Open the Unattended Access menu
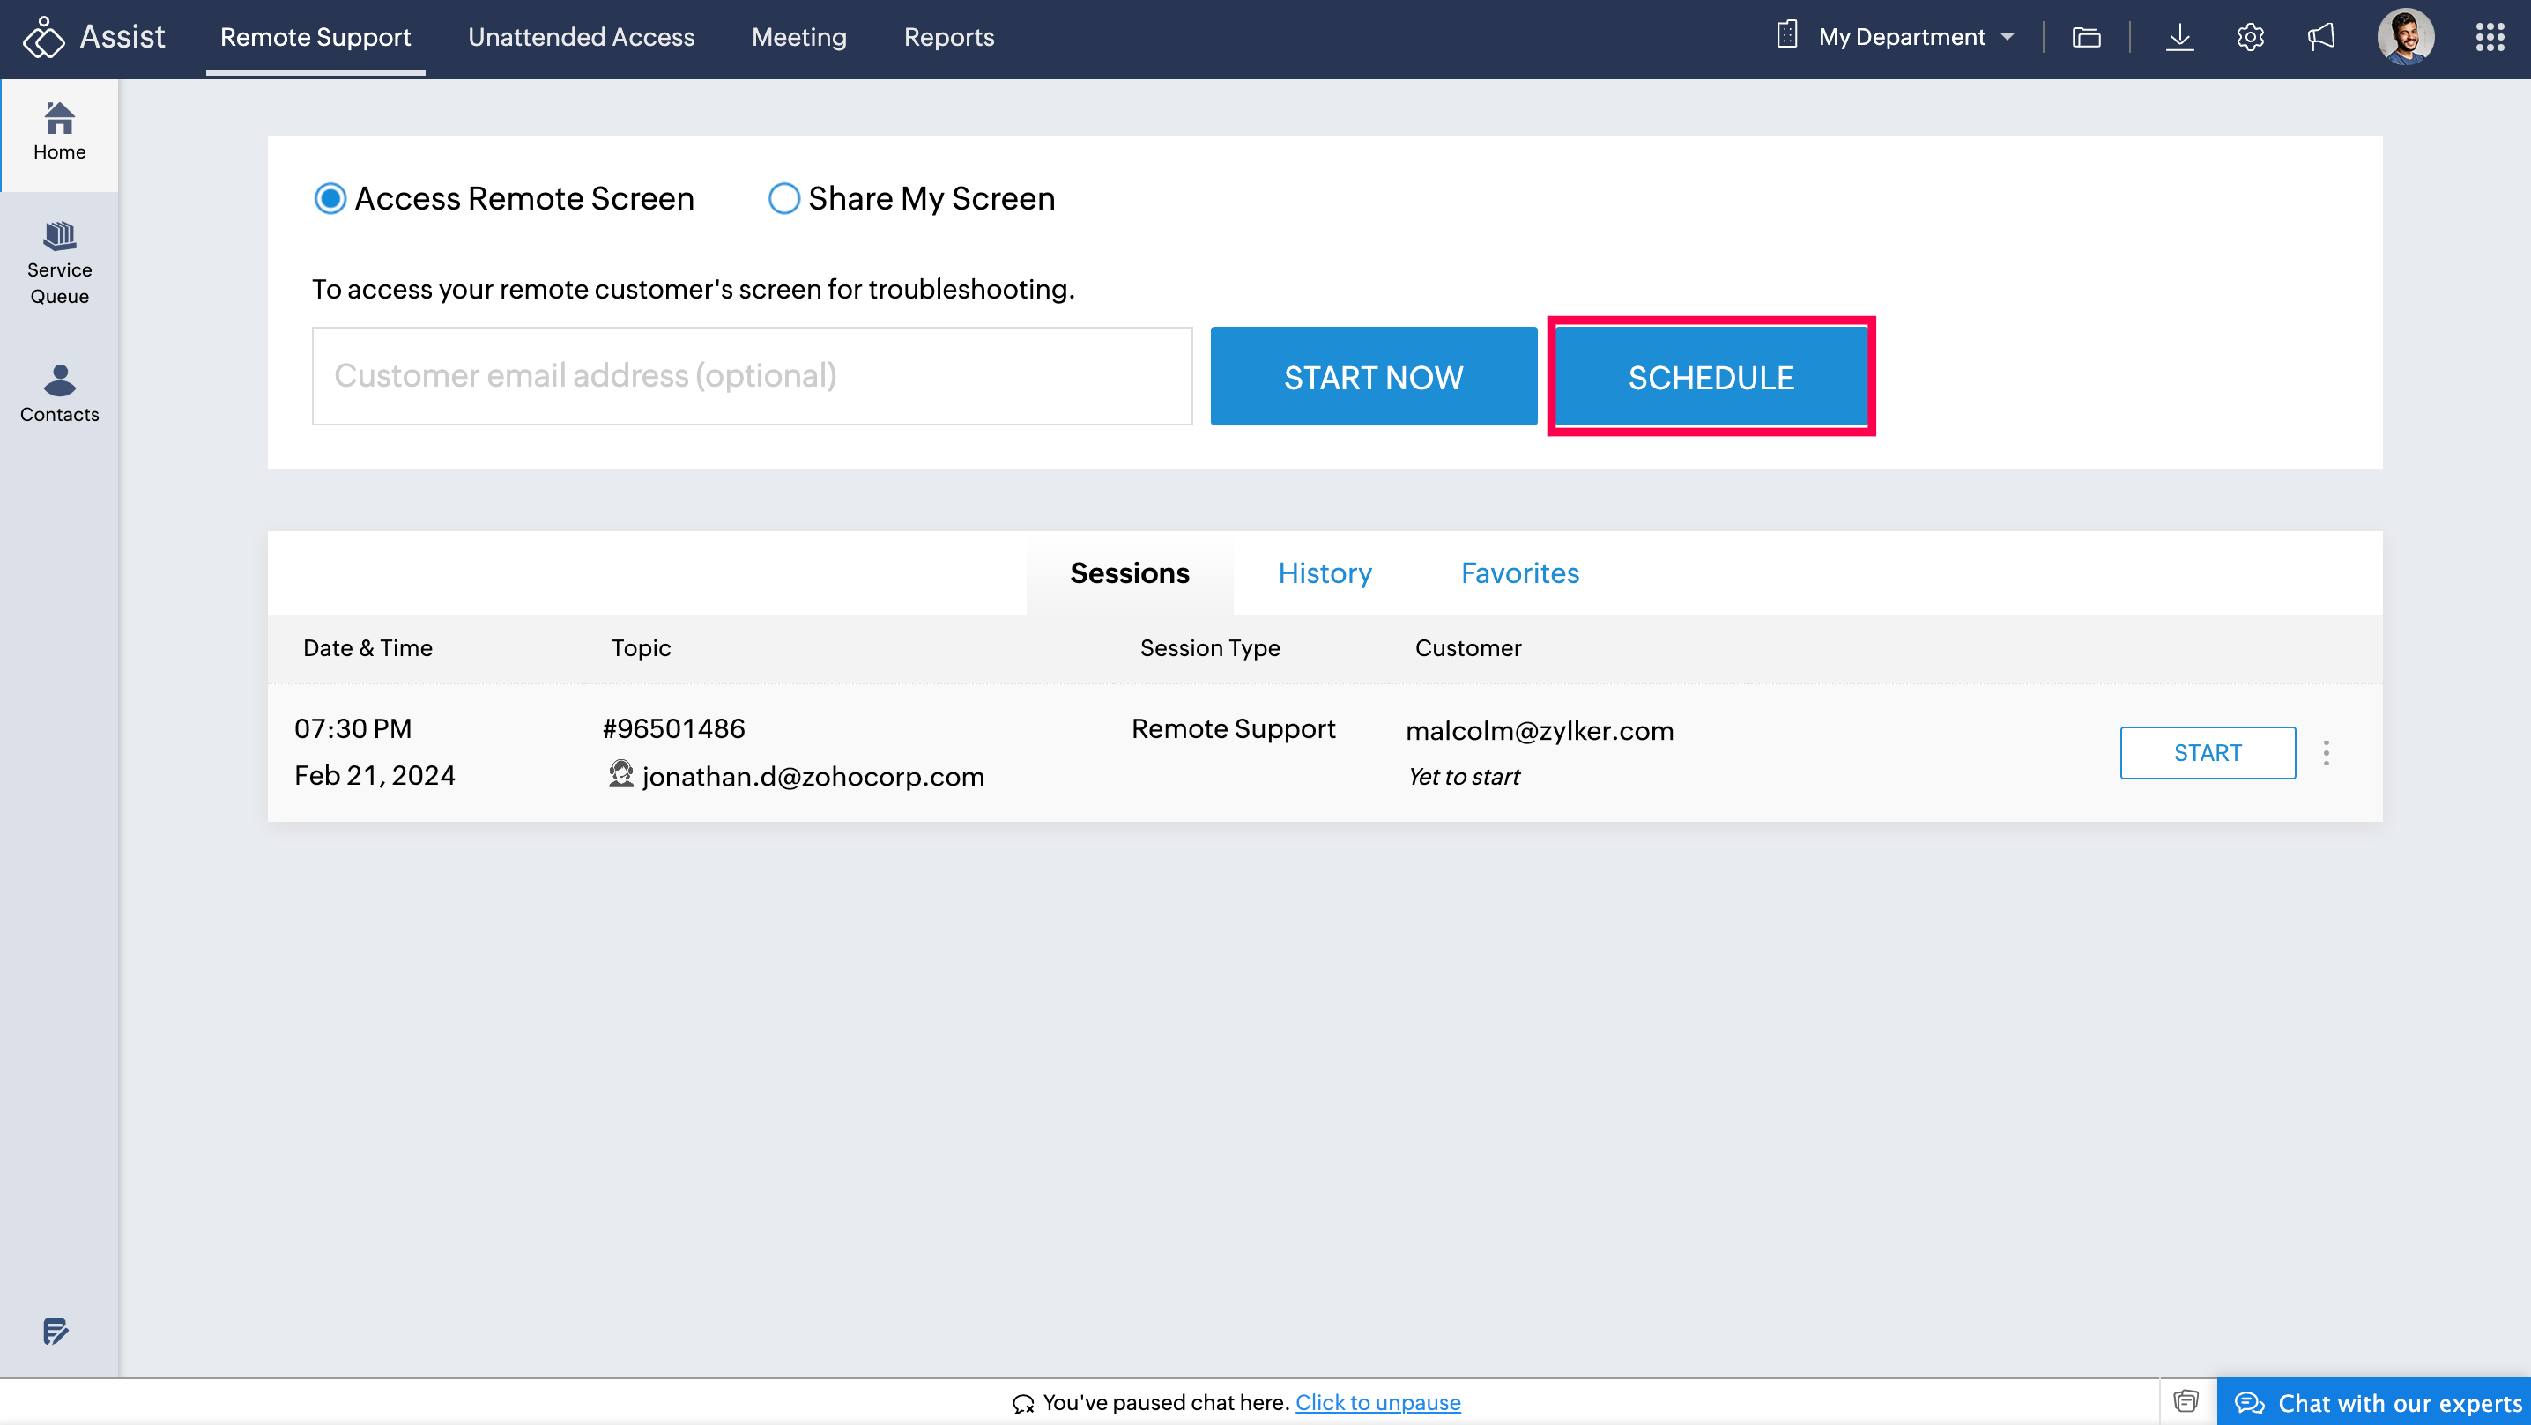 pyautogui.click(x=581, y=37)
